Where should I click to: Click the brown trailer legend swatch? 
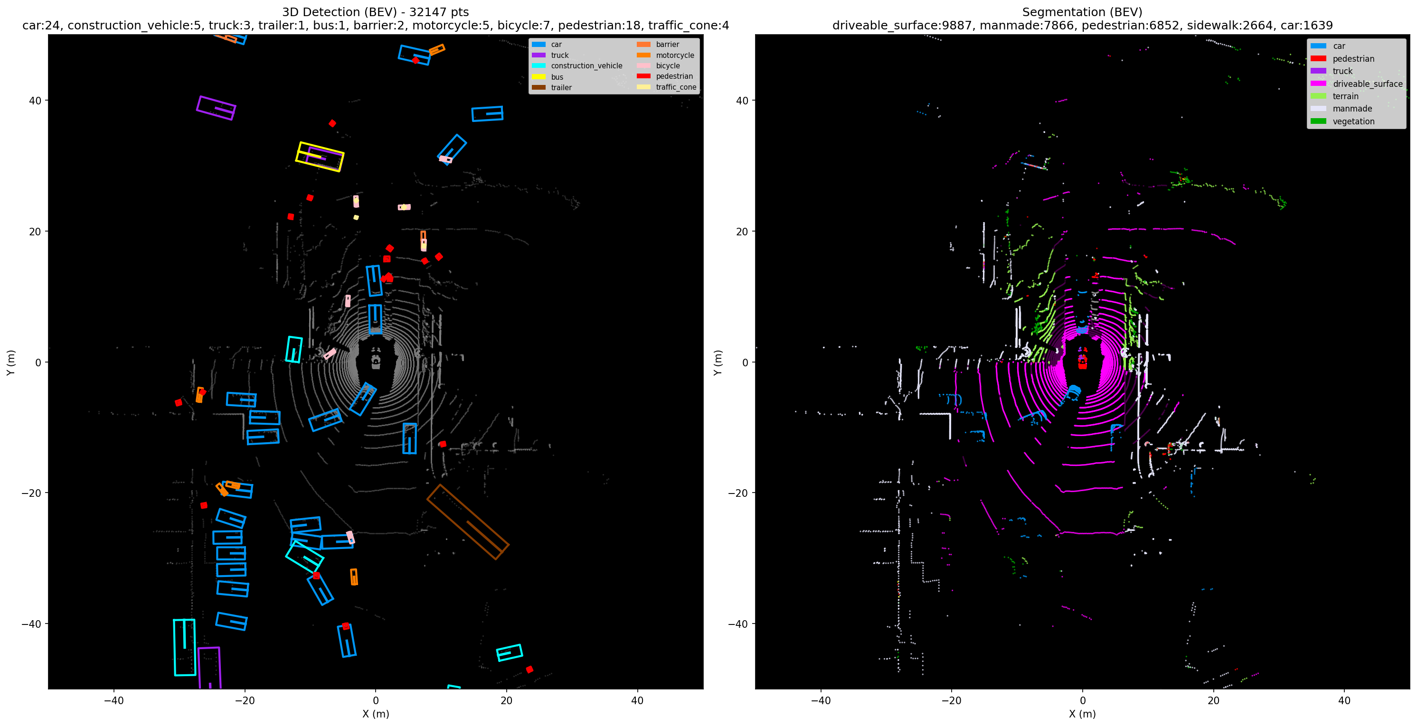click(538, 87)
